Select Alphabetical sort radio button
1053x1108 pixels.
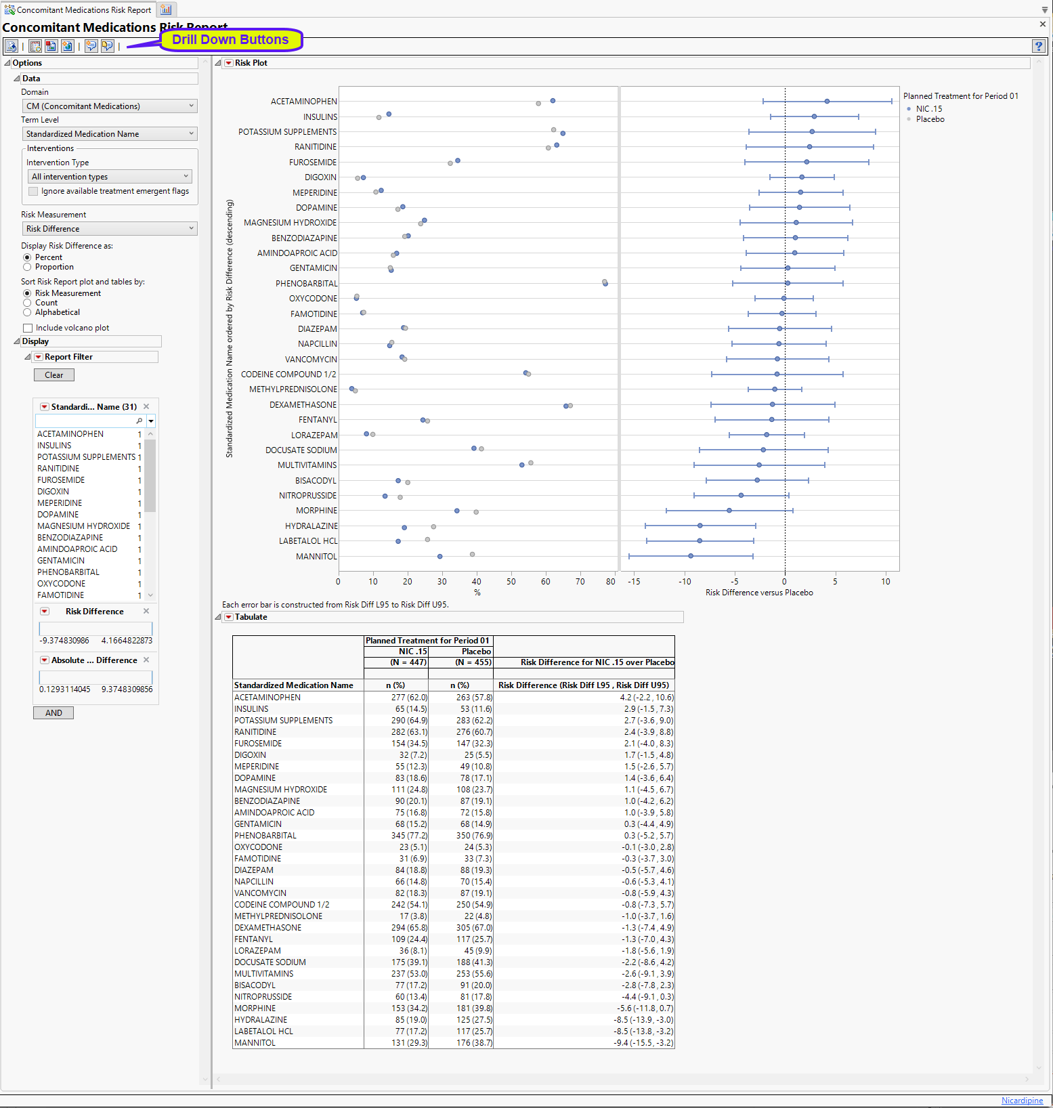pos(28,312)
